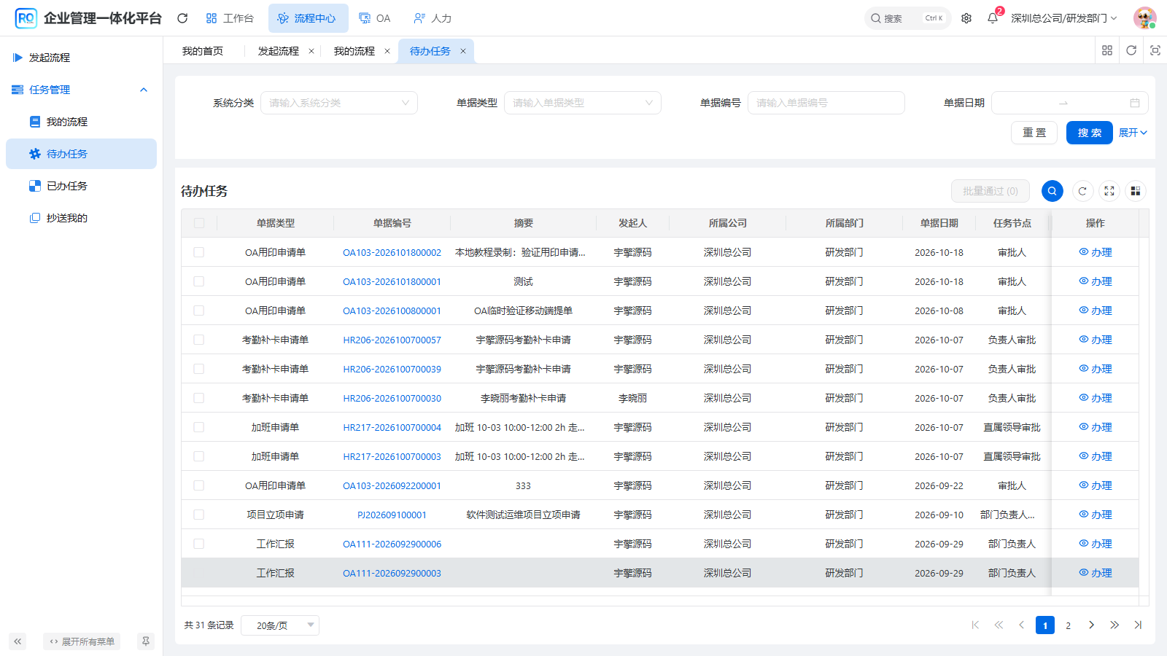Check the row HR217-2026100700004

pos(199,427)
